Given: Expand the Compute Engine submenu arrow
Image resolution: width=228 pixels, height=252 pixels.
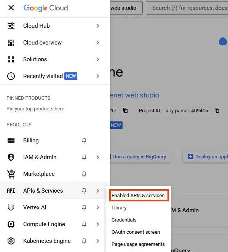Looking at the screenshot, I should click(x=98, y=224).
